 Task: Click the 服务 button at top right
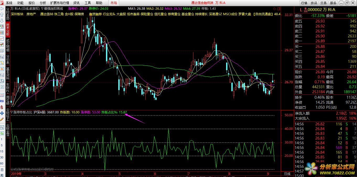coord(333,3)
